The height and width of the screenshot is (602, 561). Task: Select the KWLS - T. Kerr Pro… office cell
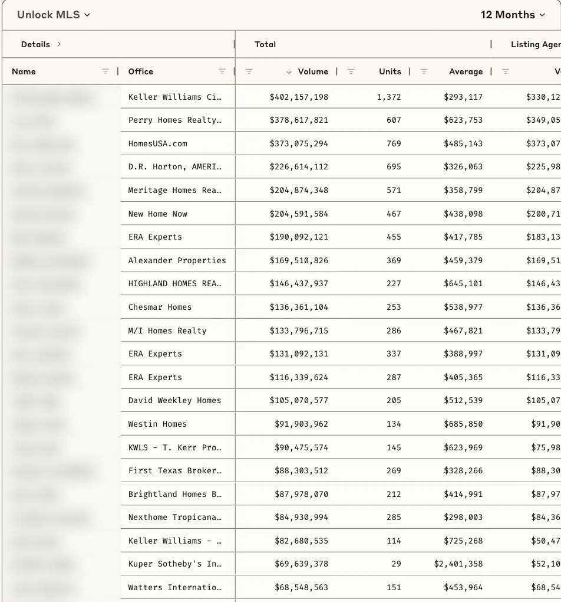[x=178, y=447]
